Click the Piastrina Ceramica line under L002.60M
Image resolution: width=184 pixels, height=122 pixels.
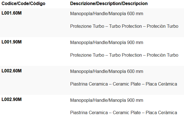[x=124, y=84]
